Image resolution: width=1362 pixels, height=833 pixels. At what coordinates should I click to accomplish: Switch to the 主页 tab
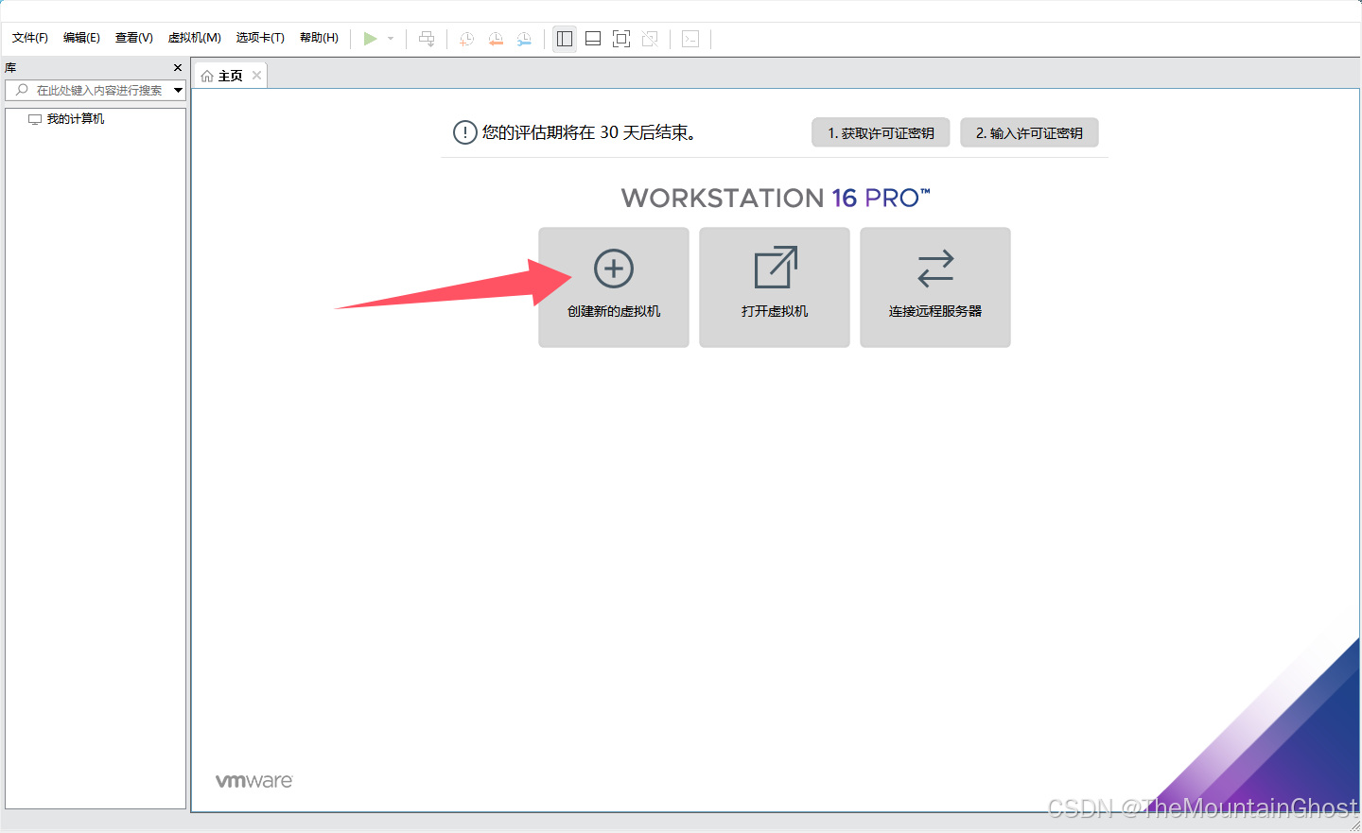pyautogui.click(x=230, y=76)
